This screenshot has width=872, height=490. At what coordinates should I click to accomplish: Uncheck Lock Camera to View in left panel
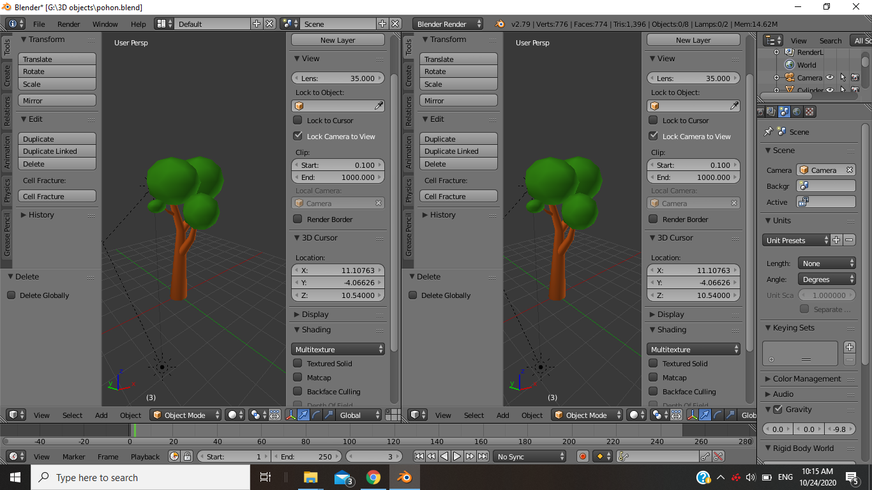coord(297,136)
